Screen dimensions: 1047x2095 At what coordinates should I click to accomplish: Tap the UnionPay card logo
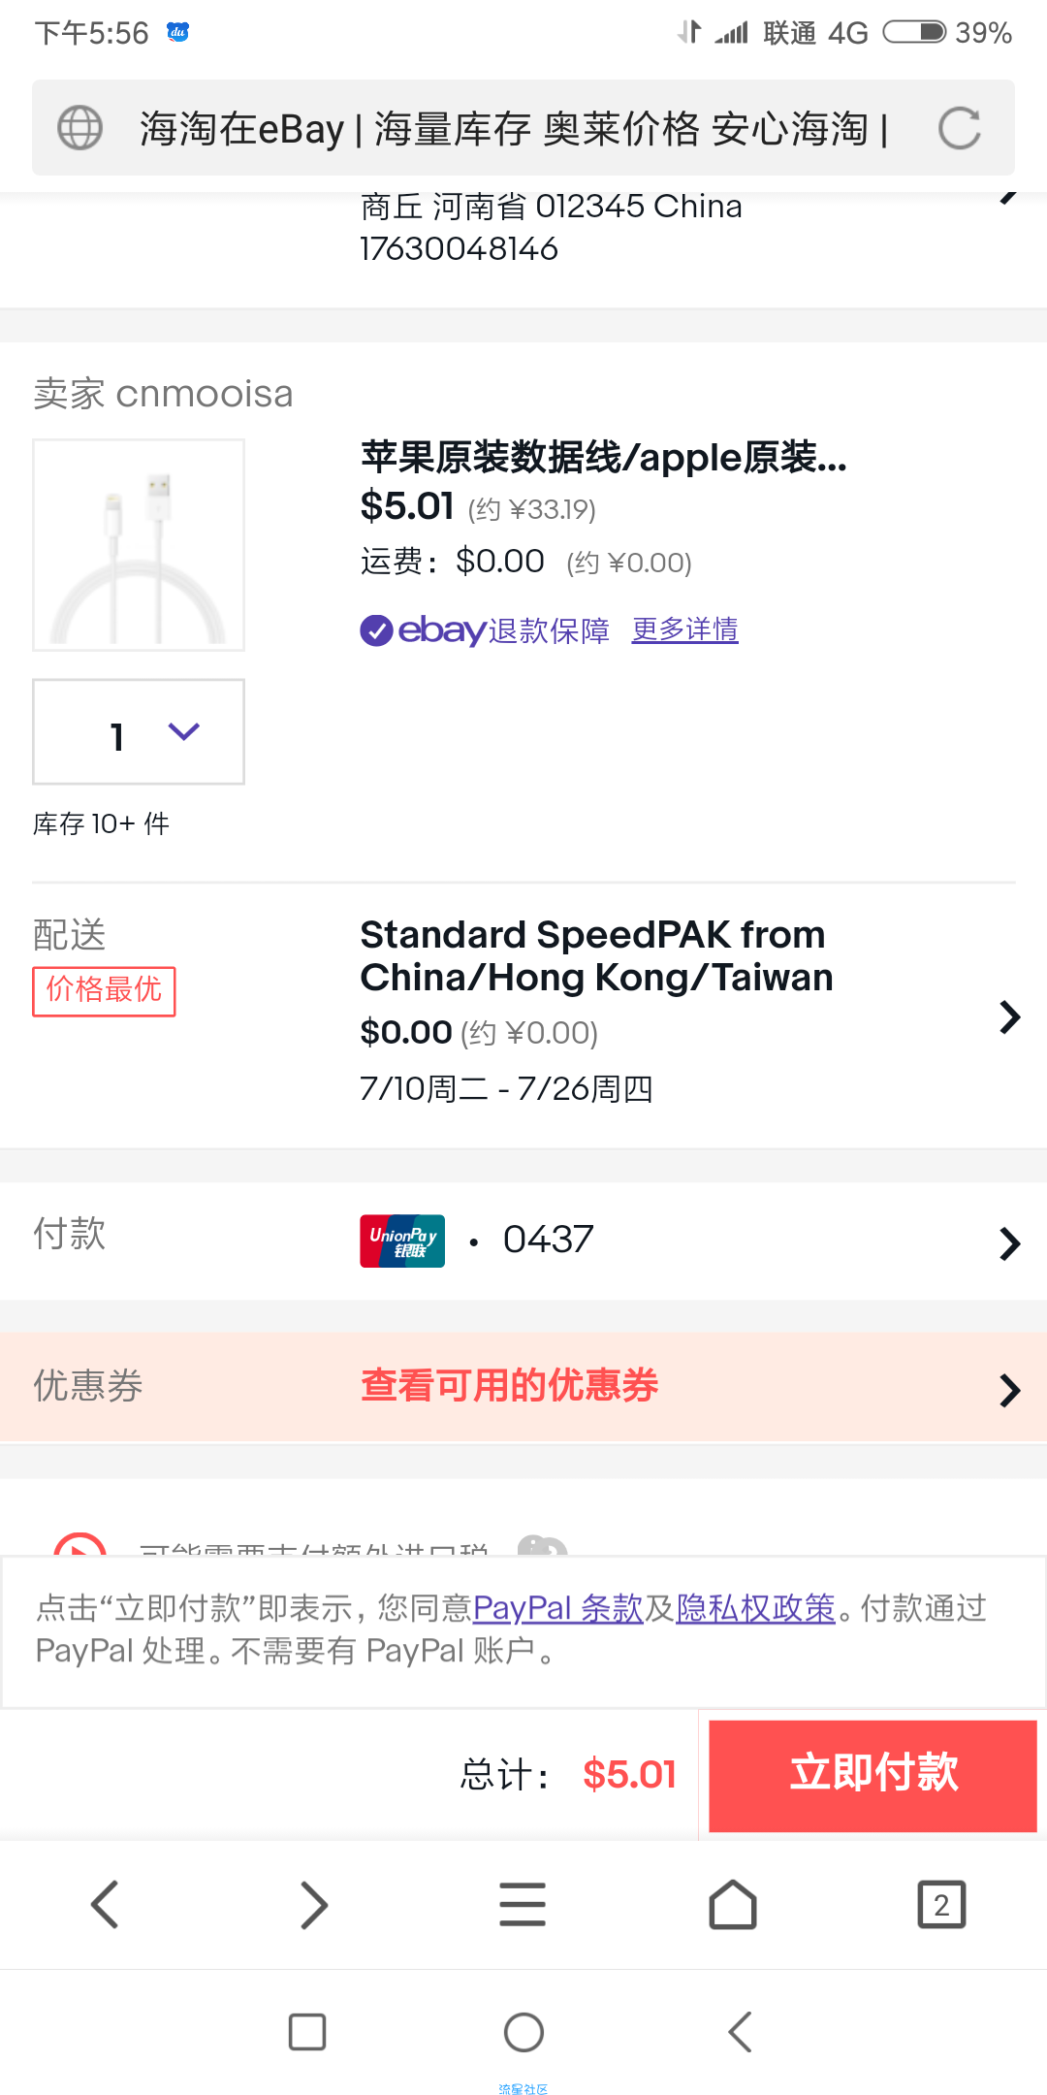click(402, 1241)
